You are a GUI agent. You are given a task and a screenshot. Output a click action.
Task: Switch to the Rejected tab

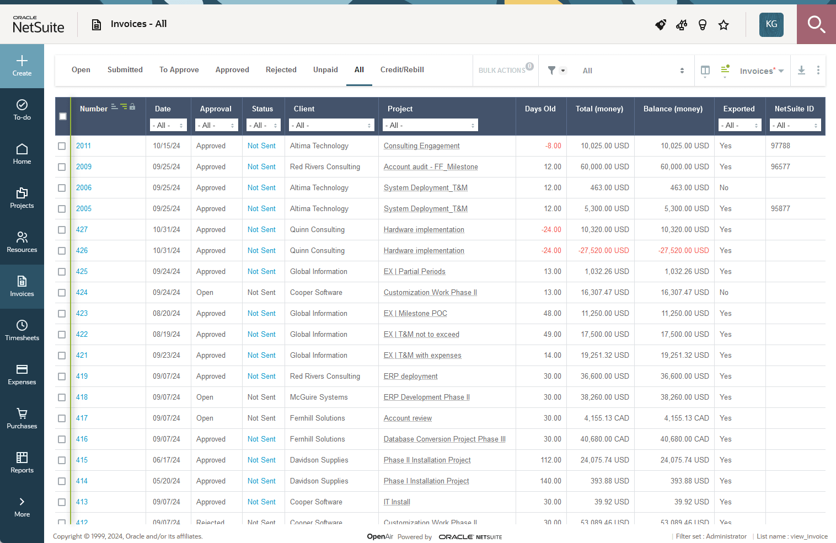click(x=281, y=70)
